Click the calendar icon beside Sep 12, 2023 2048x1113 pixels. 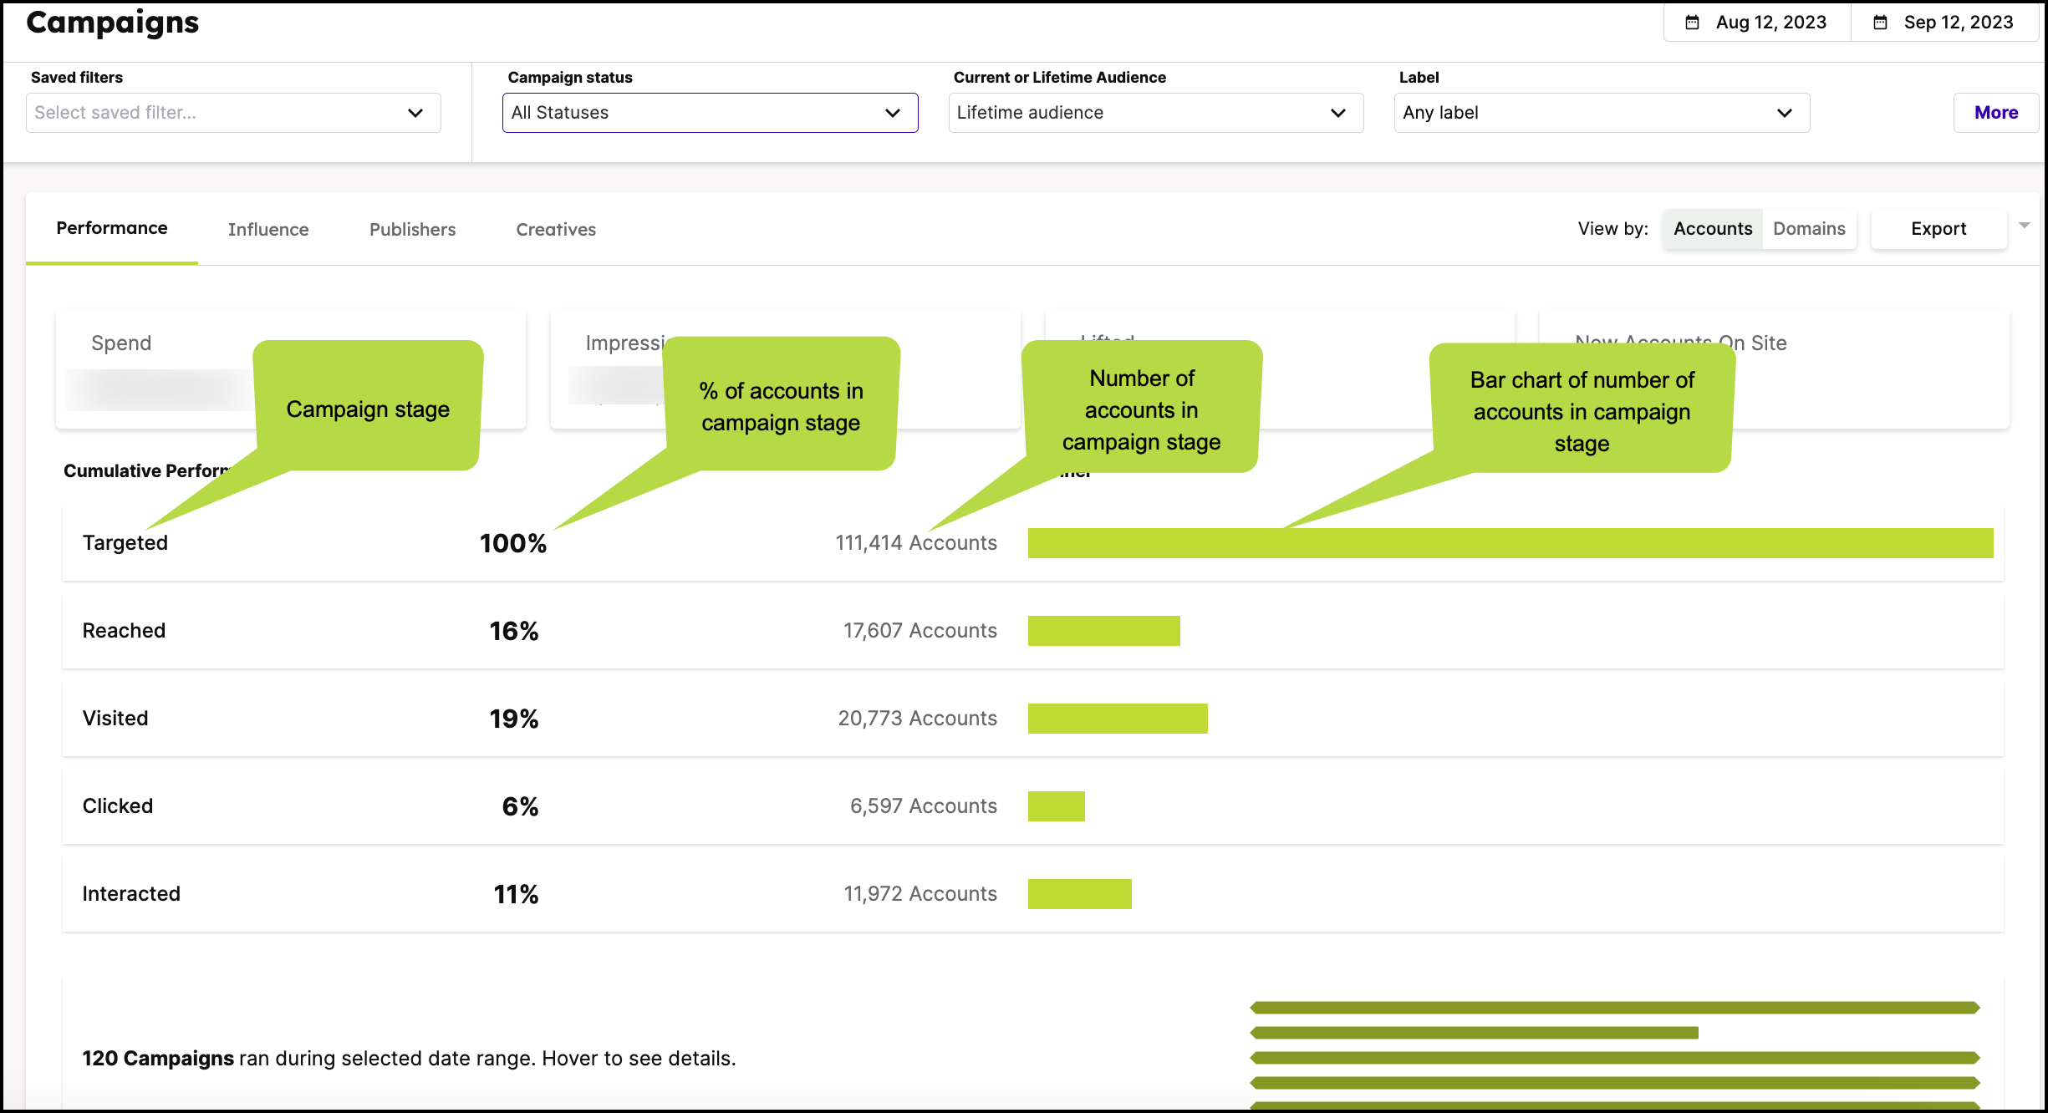click(1880, 22)
